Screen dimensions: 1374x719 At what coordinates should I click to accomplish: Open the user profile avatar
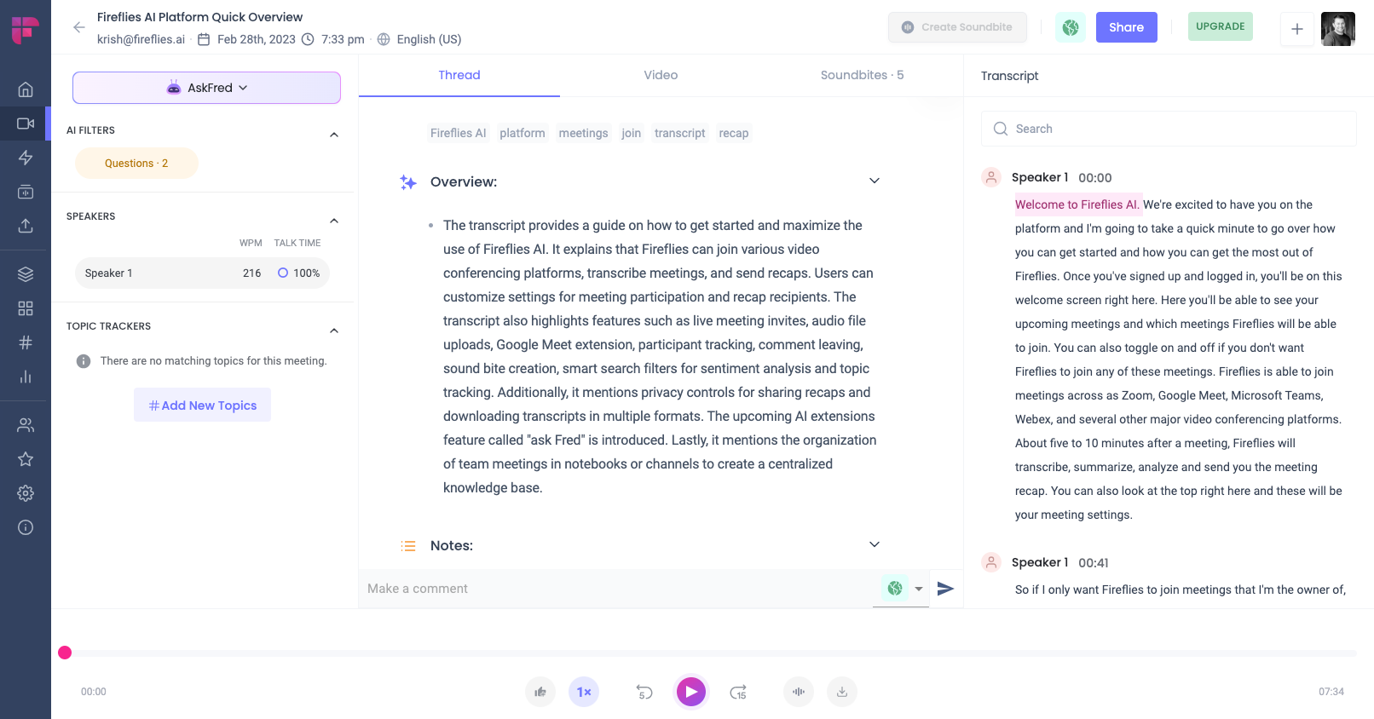point(1338,29)
